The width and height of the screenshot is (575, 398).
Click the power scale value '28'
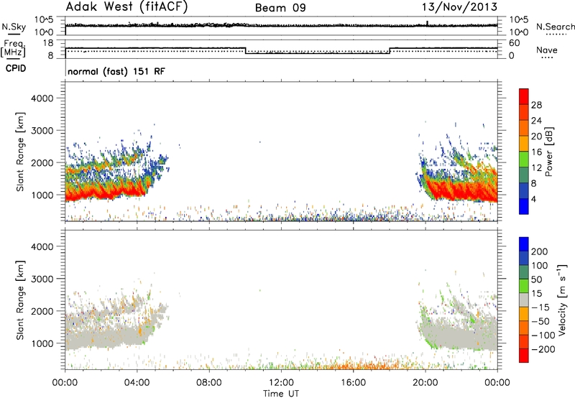pos(536,105)
